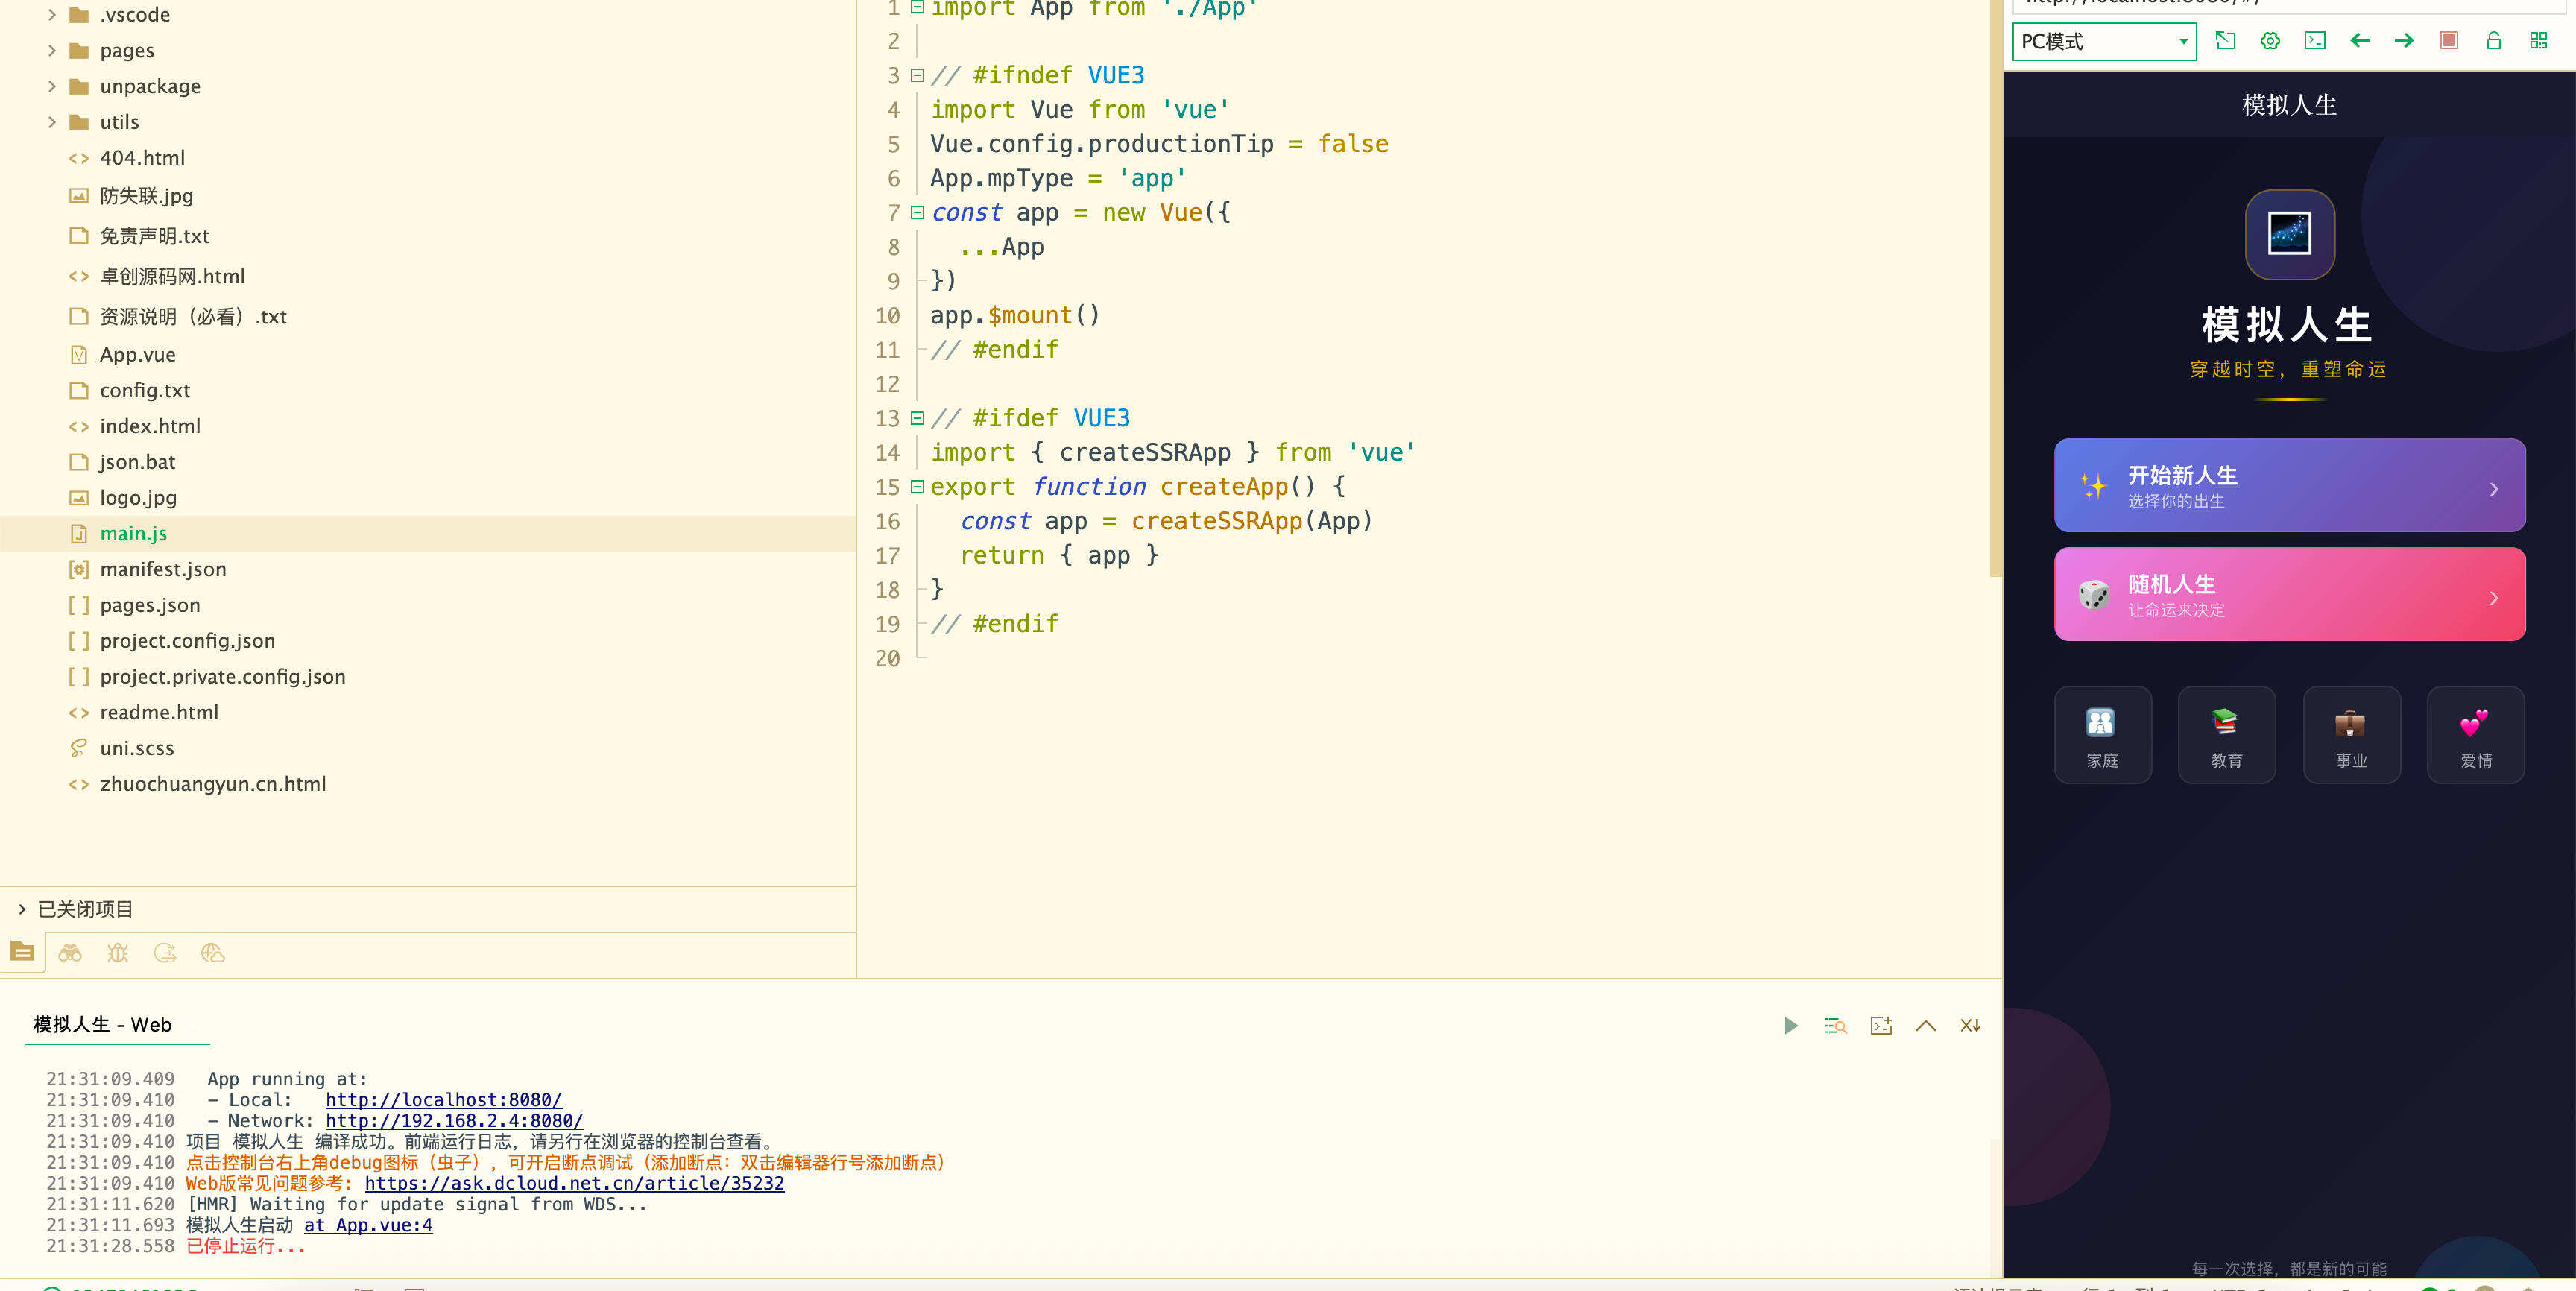
Task: Click the http://localhost:8080/ link in console
Action: pos(443,1100)
